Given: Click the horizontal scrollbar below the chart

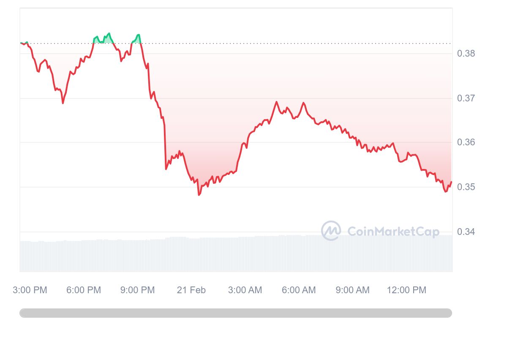Looking at the screenshot, I should coord(236,313).
